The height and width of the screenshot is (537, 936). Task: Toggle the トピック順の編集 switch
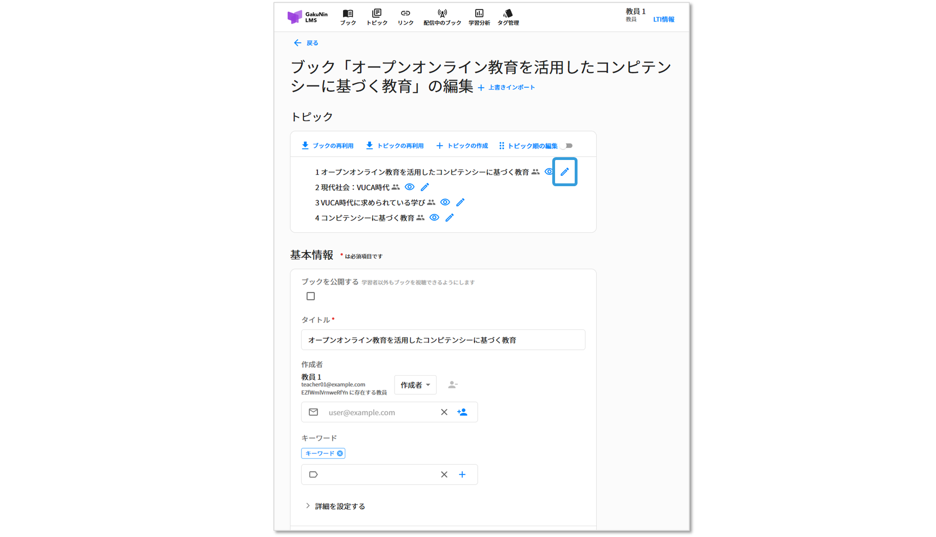point(567,146)
